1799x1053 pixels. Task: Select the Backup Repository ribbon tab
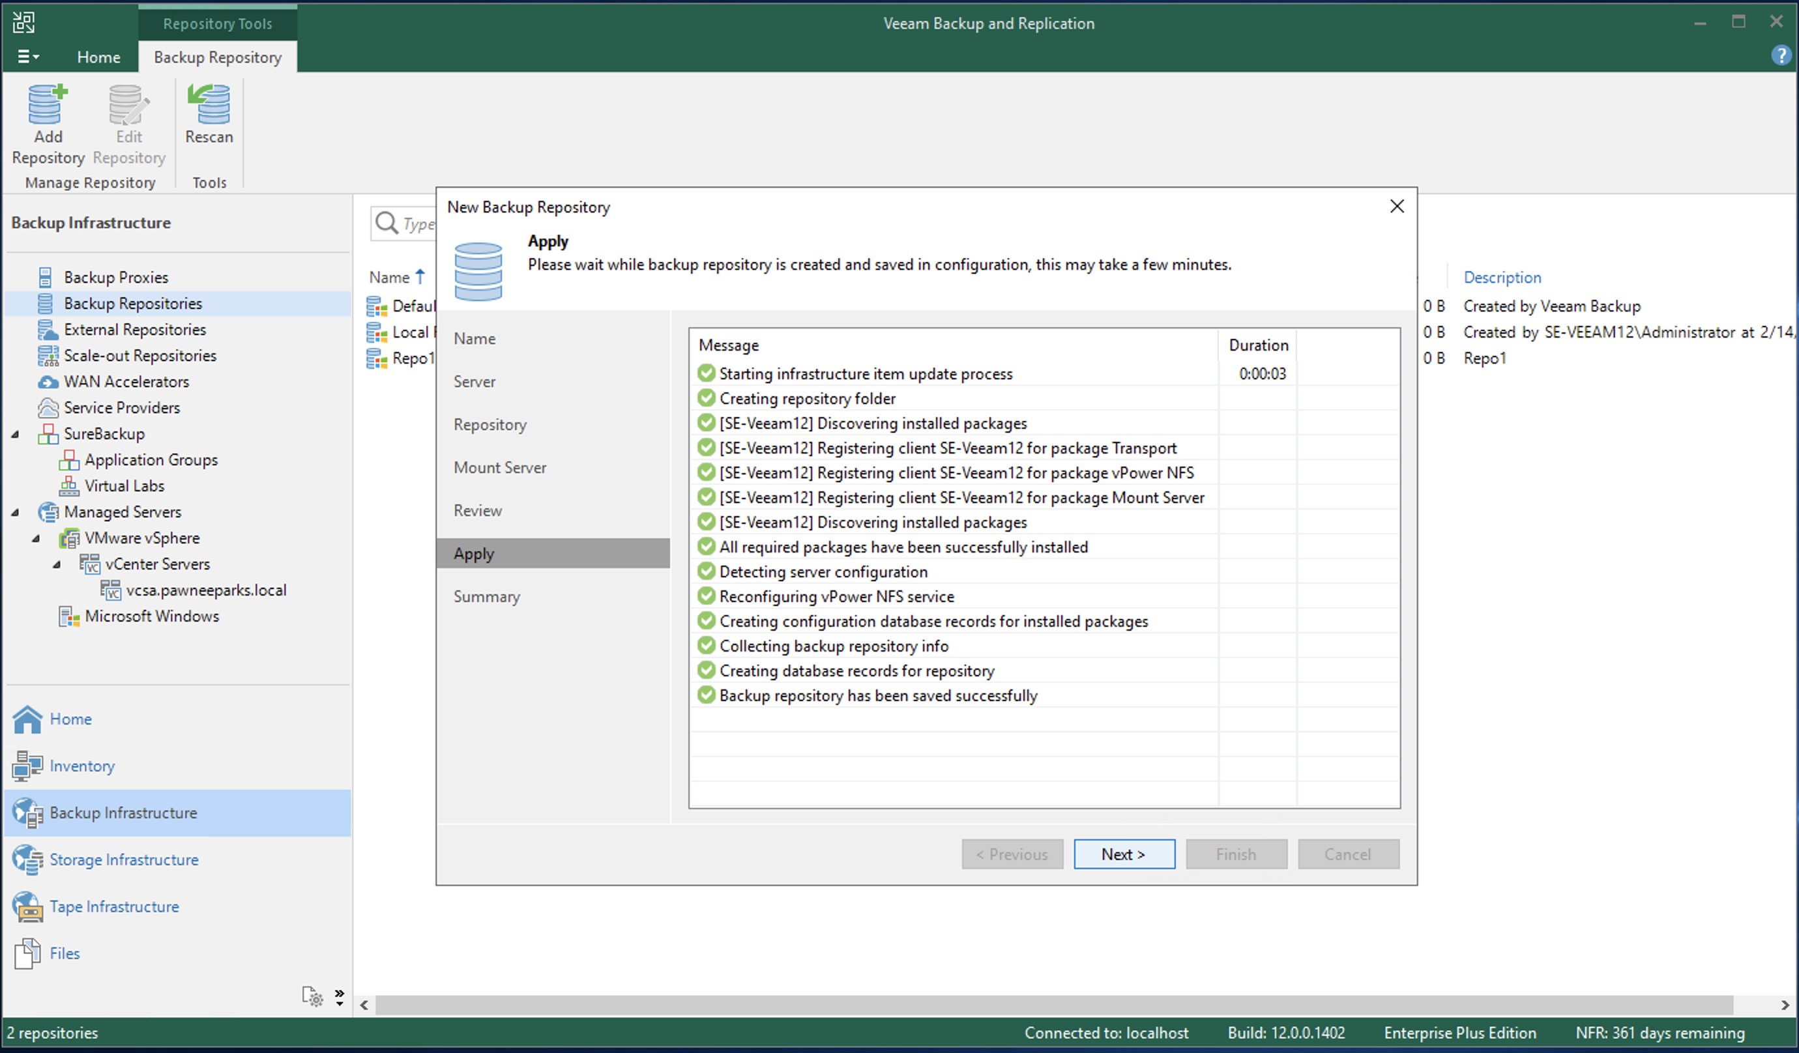218,57
